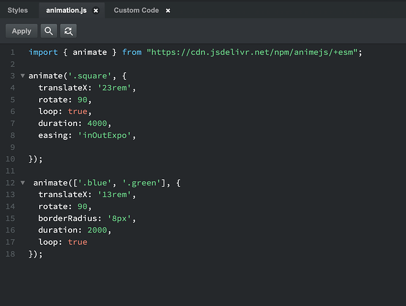Click the jsdelivr CDN URL string
The width and height of the screenshot is (406, 306).
click(252, 52)
